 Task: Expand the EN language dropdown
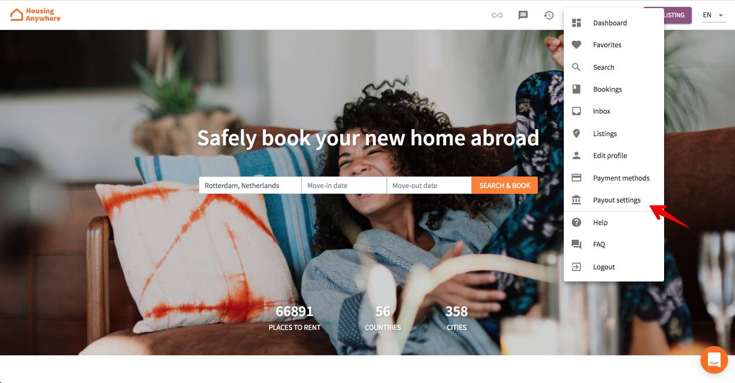click(x=714, y=16)
